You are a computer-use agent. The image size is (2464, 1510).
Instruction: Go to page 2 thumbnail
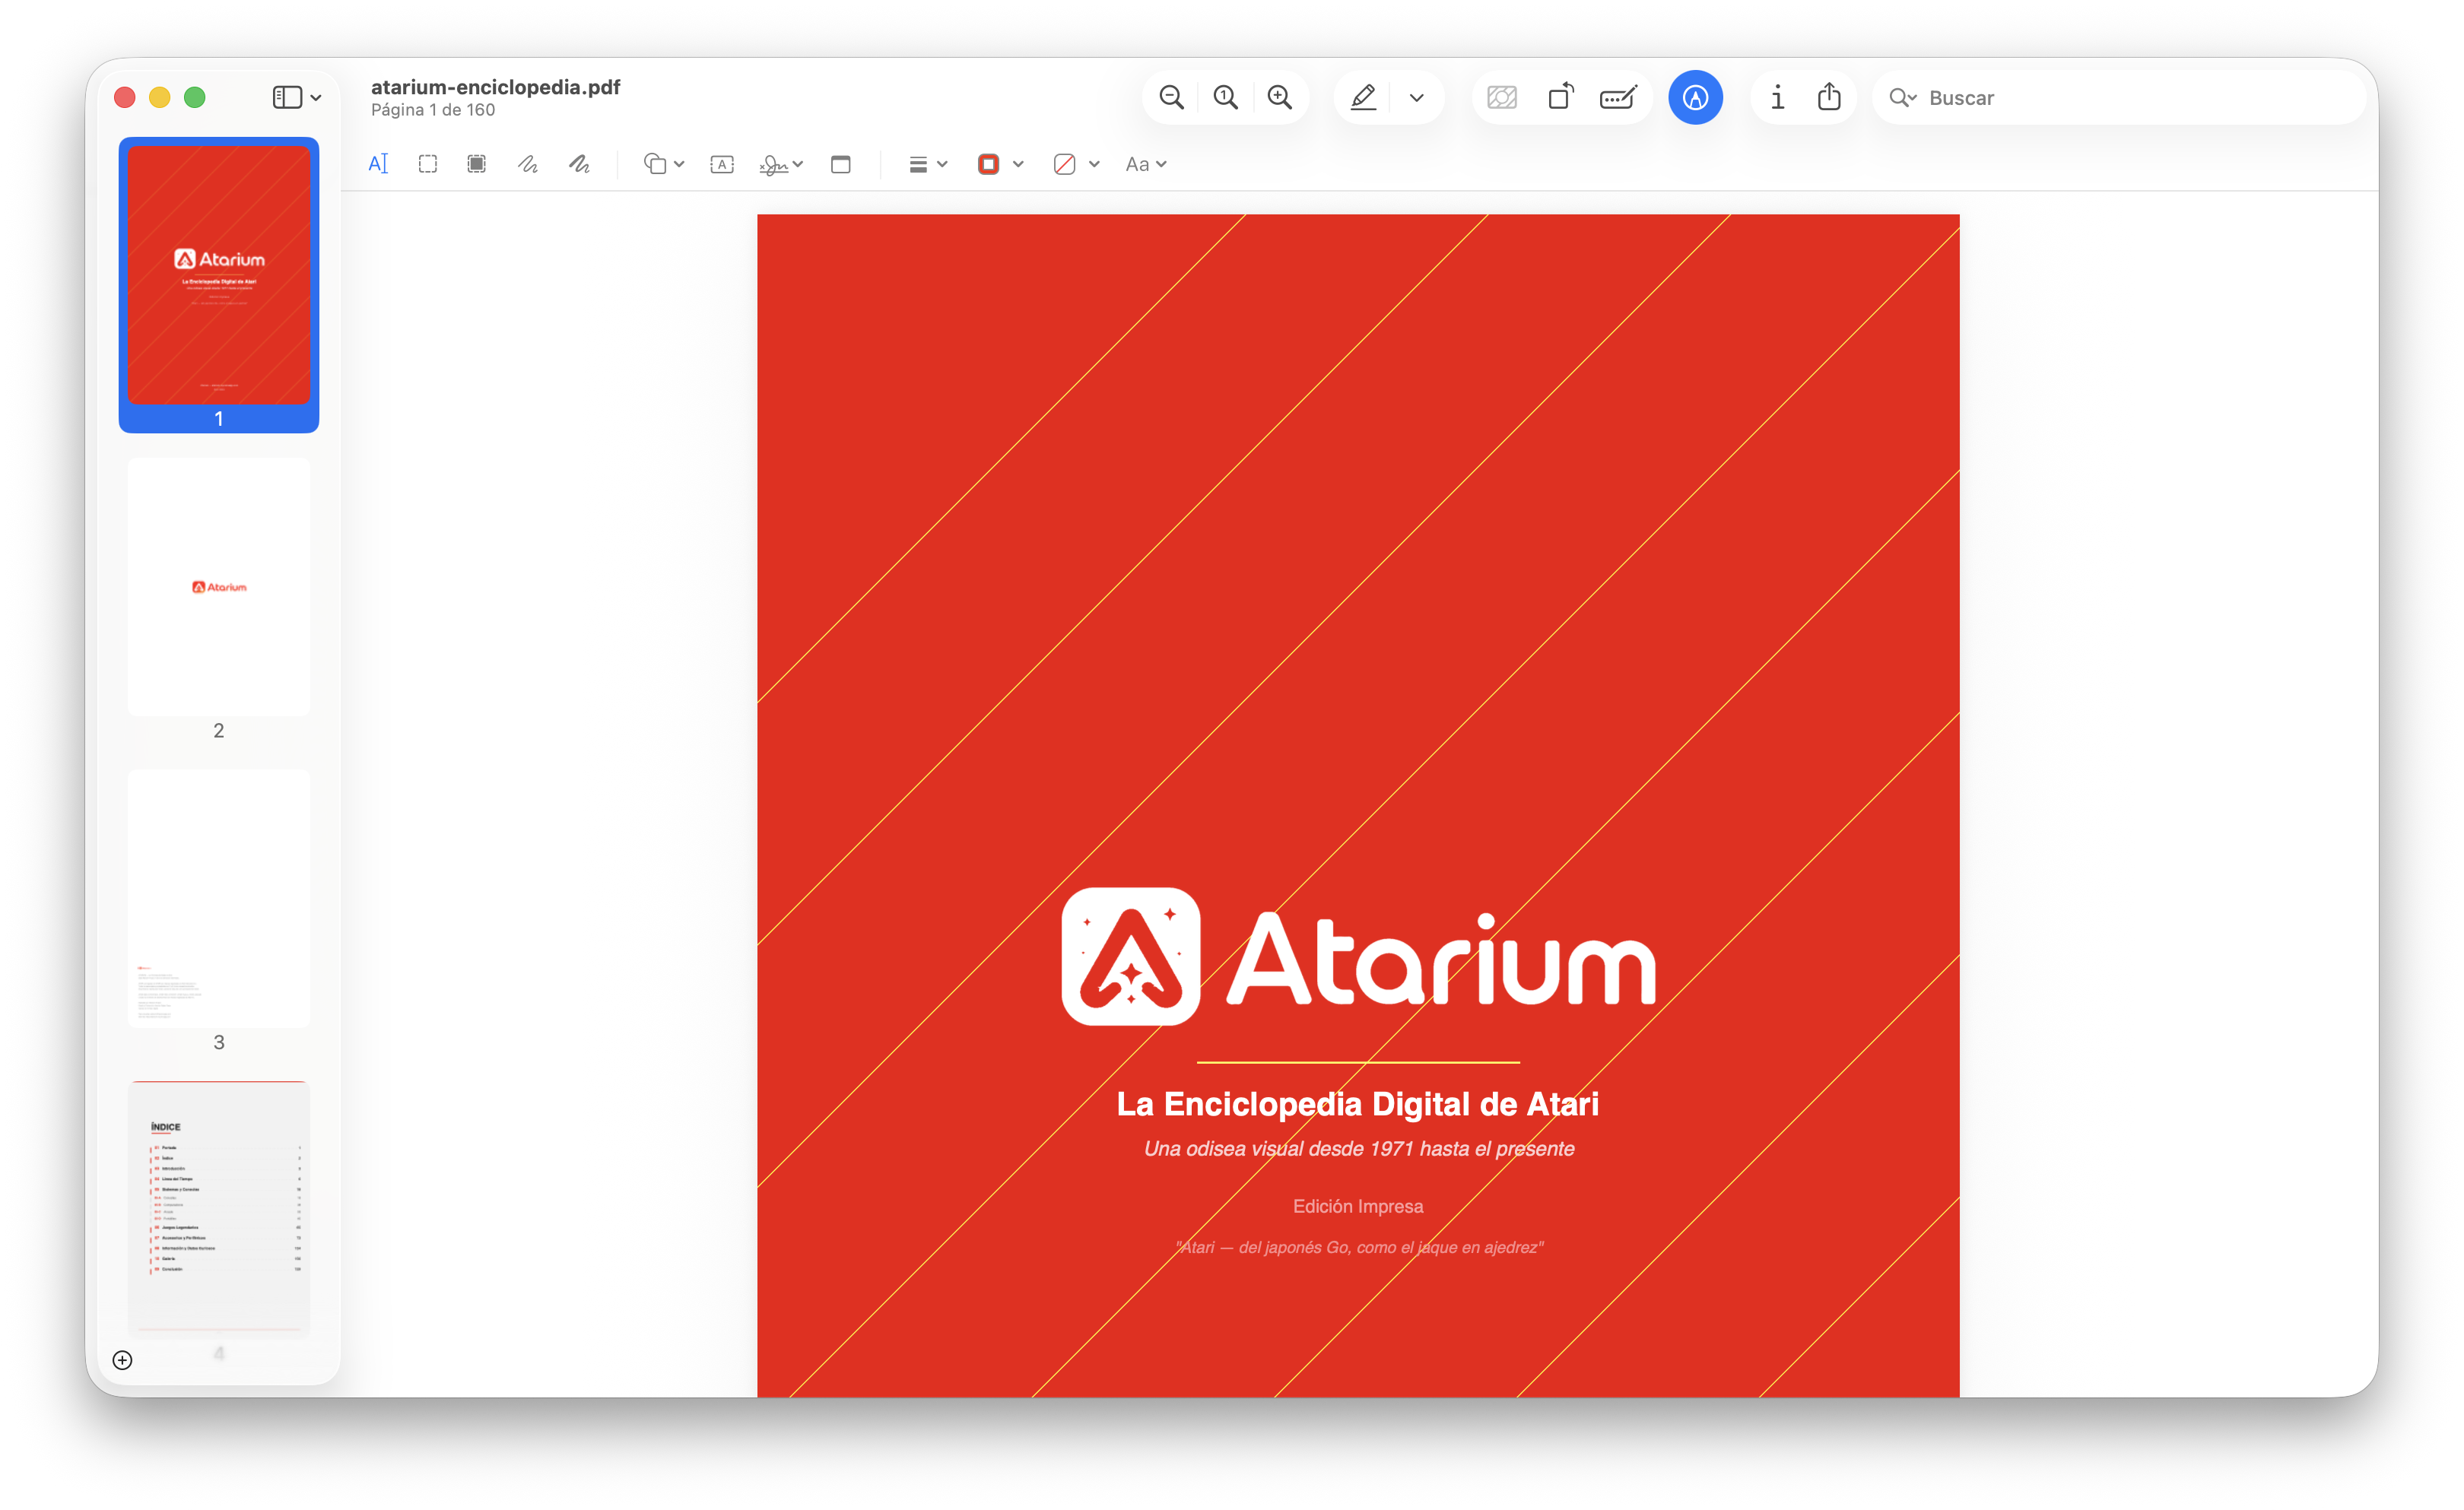coord(219,587)
